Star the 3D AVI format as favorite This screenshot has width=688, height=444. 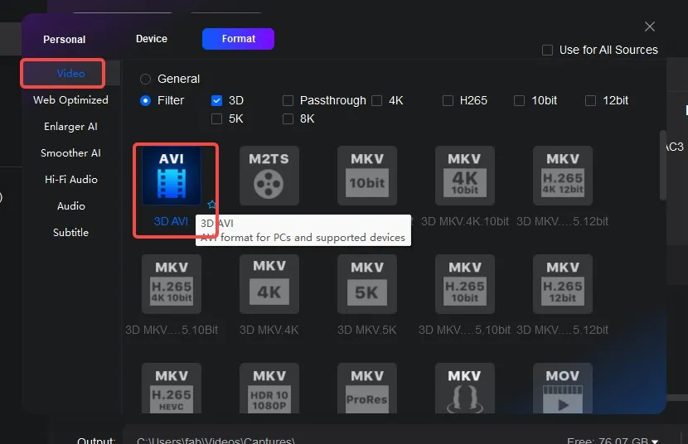point(211,204)
